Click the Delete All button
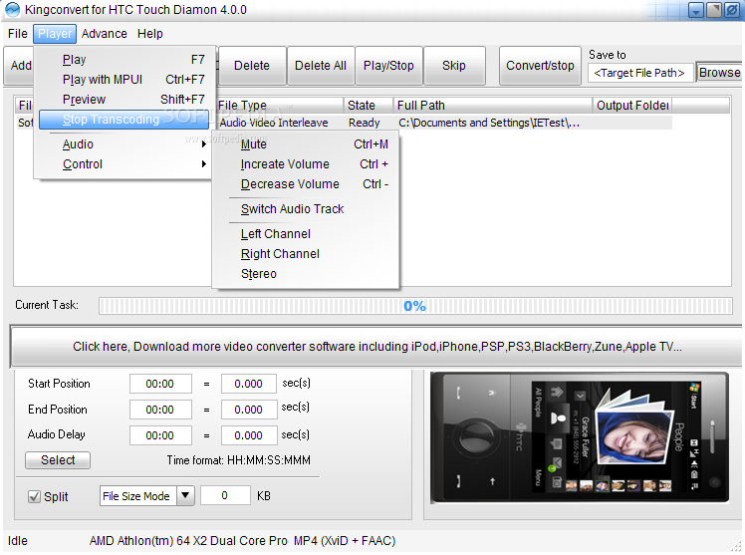The image size is (745, 555). point(321,66)
